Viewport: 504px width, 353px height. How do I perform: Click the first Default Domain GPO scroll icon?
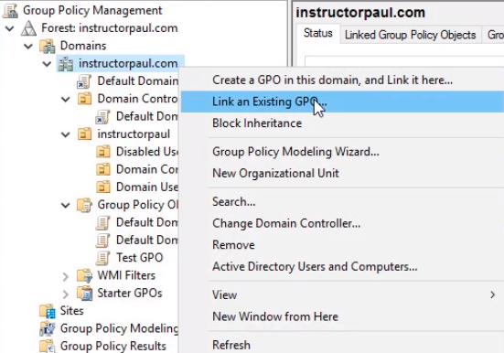[x=102, y=222]
